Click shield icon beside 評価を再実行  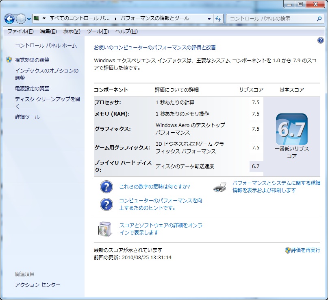(288, 250)
